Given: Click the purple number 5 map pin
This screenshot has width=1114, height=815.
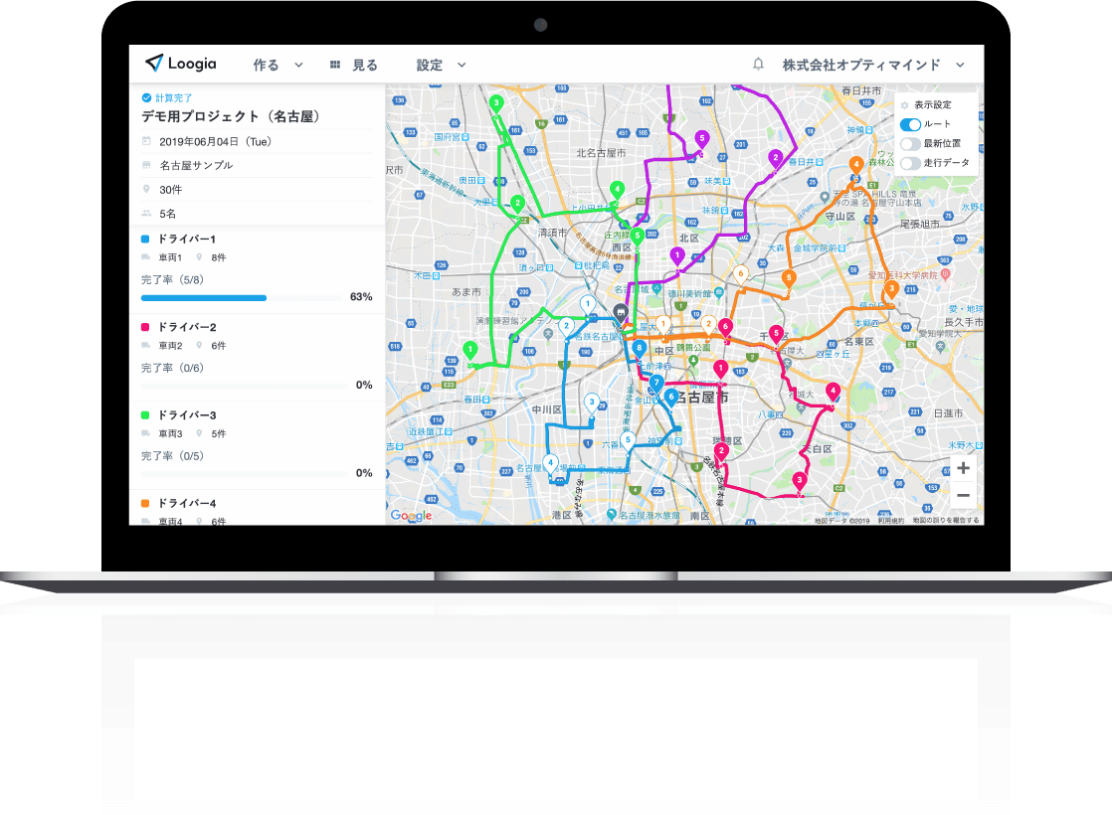Looking at the screenshot, I should 701,138.
